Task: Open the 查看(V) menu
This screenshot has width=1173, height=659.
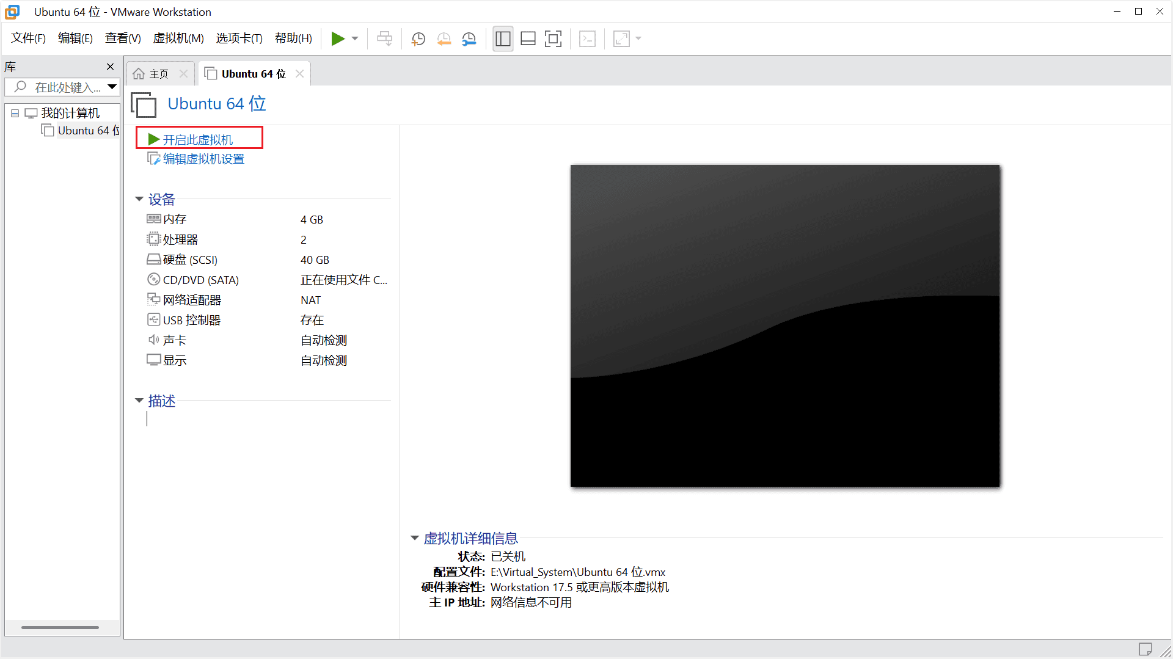Action: 123,38
